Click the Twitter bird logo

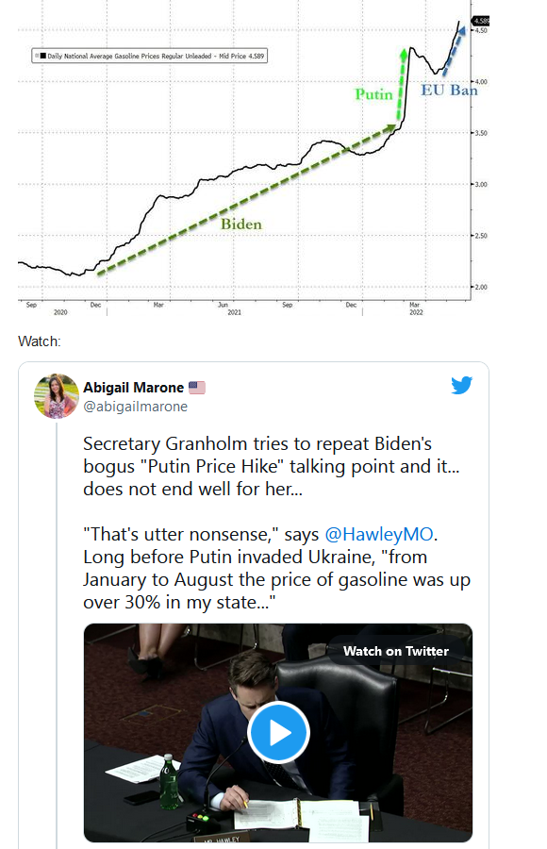click(x=461, y=385)
